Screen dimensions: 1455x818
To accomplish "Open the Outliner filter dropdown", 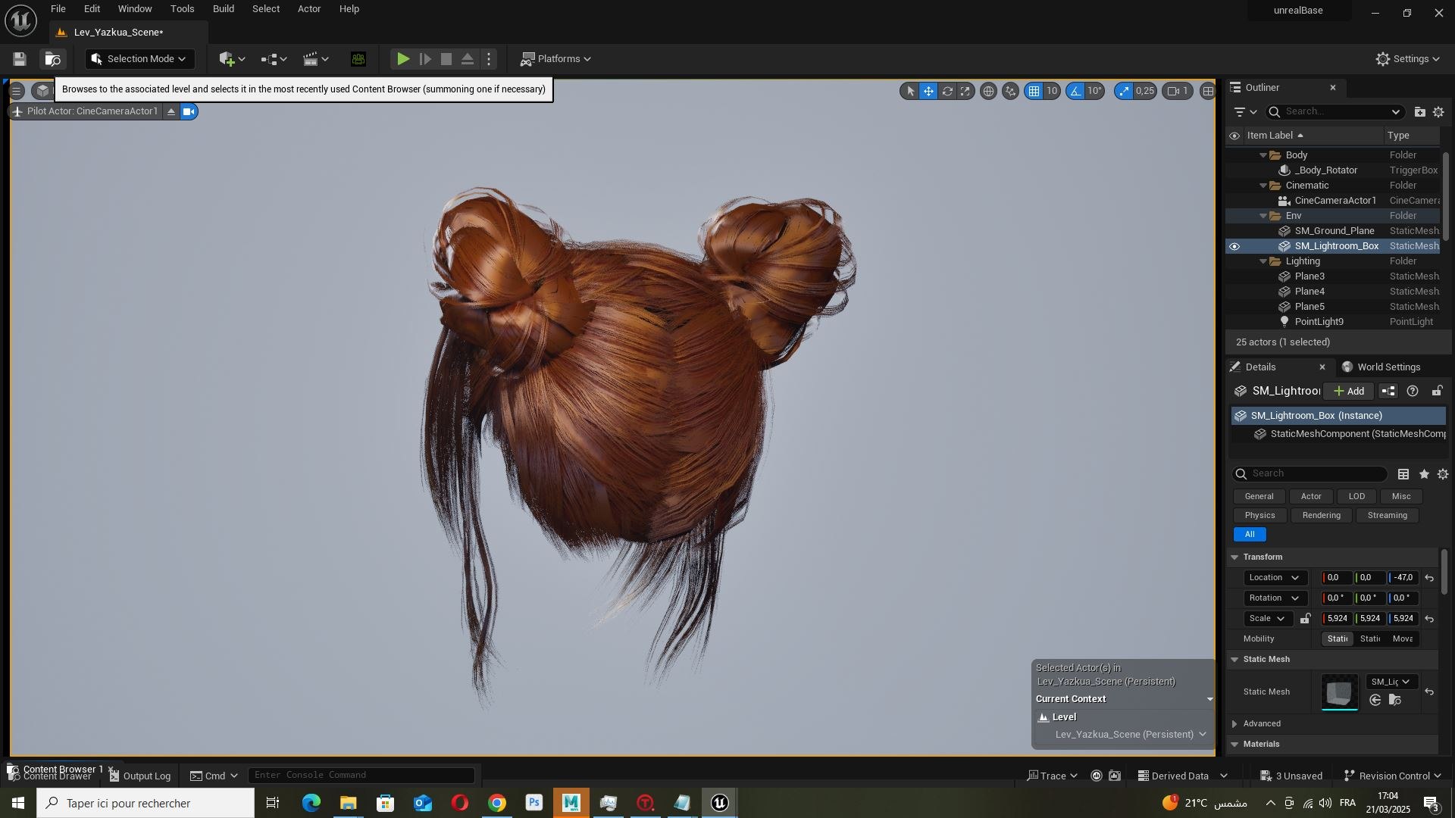I will (x=1245, y=112).
